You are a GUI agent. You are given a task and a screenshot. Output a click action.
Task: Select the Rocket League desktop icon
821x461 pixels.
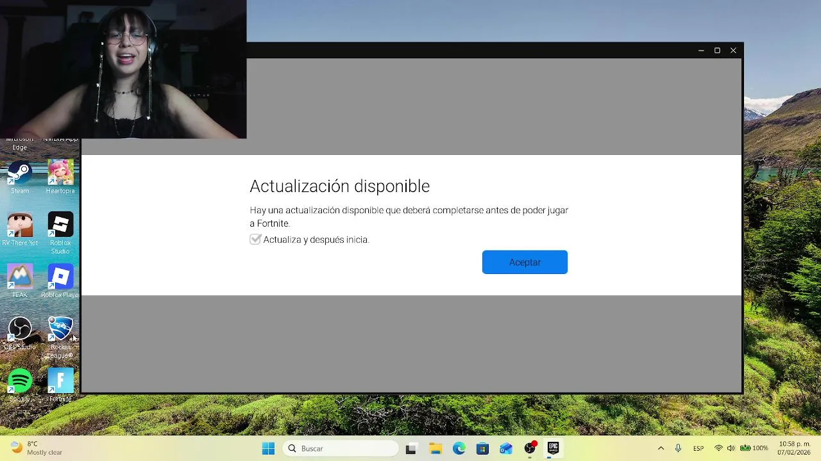point(60,337)
